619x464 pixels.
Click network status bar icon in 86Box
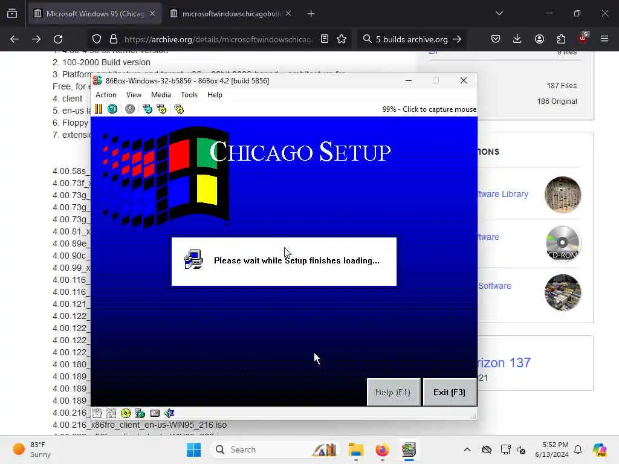tap(140, 413)
